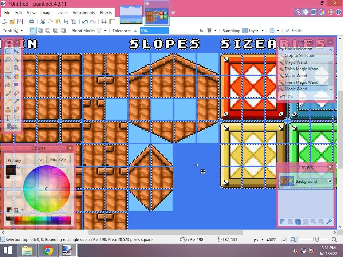The image size is (343, 257).
Task: Select the Magic Wand tool in Tools panel
Action: (x=8, y=76)
